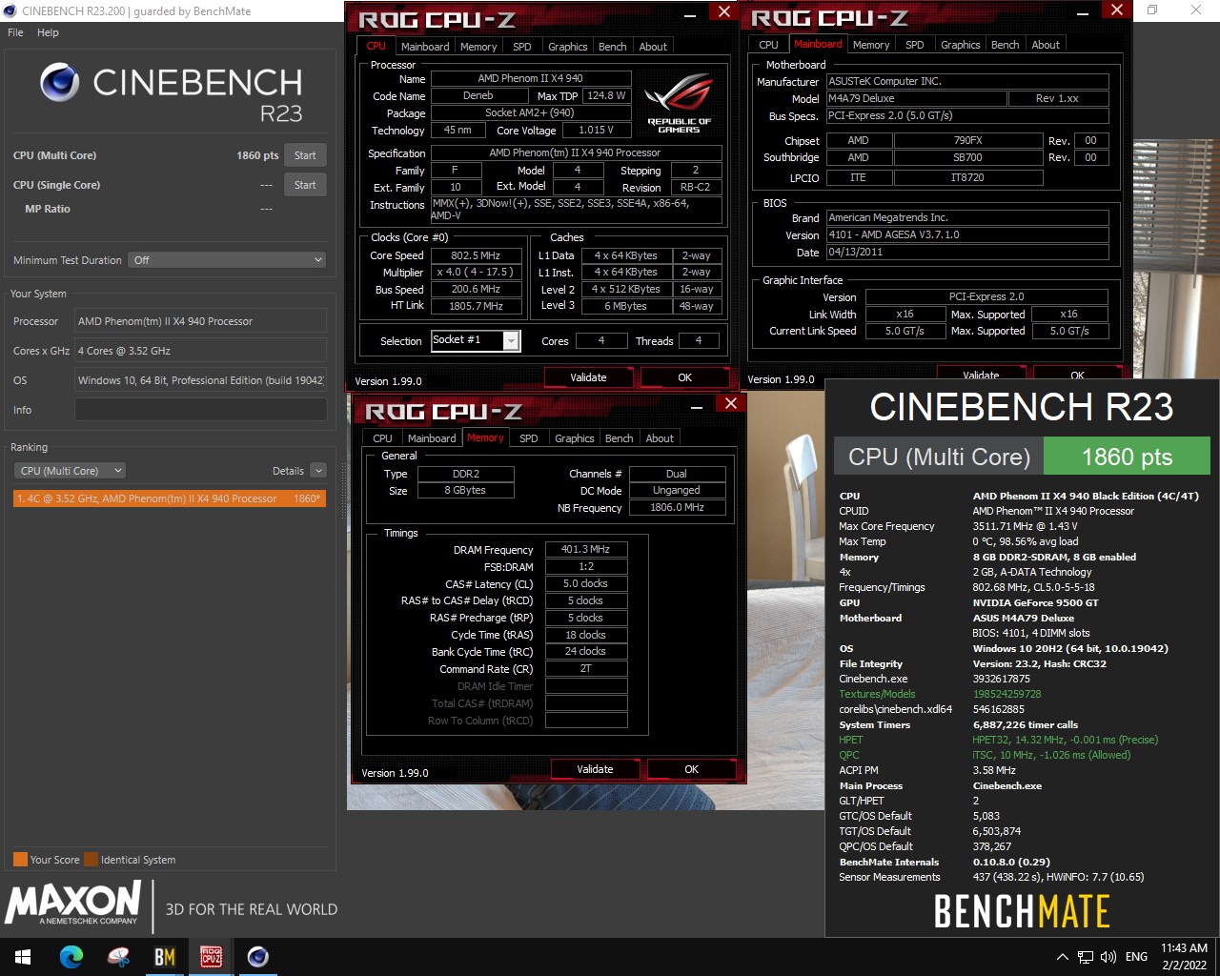Open CPU tab in the Mainboard CPU-Z window
Viewport: 1220px width, 976px height.
click(769, 45)
